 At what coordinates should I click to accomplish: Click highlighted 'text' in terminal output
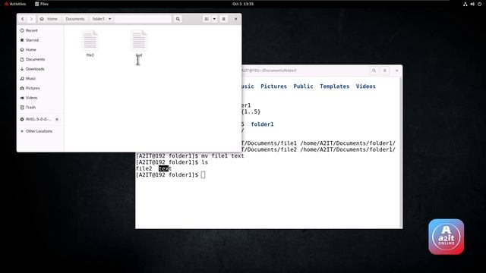click(x=165, y=168)
